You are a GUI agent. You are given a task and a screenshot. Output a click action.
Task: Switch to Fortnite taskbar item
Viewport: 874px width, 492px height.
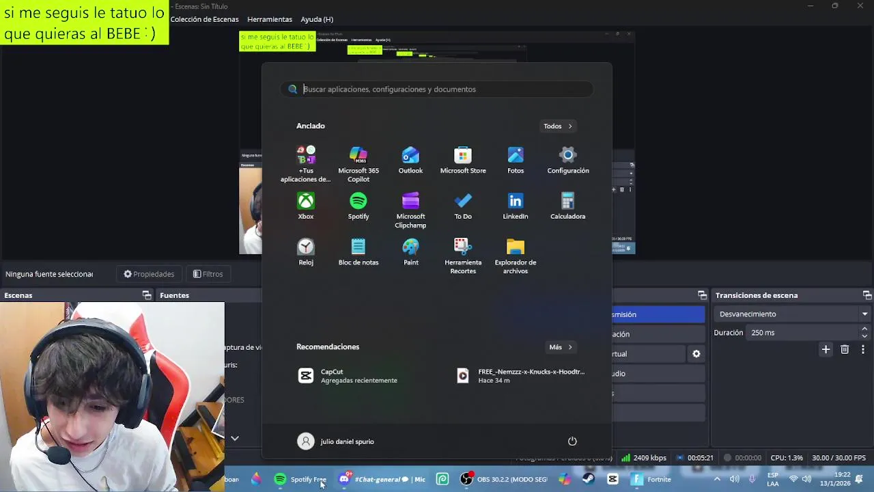[651, 479]
